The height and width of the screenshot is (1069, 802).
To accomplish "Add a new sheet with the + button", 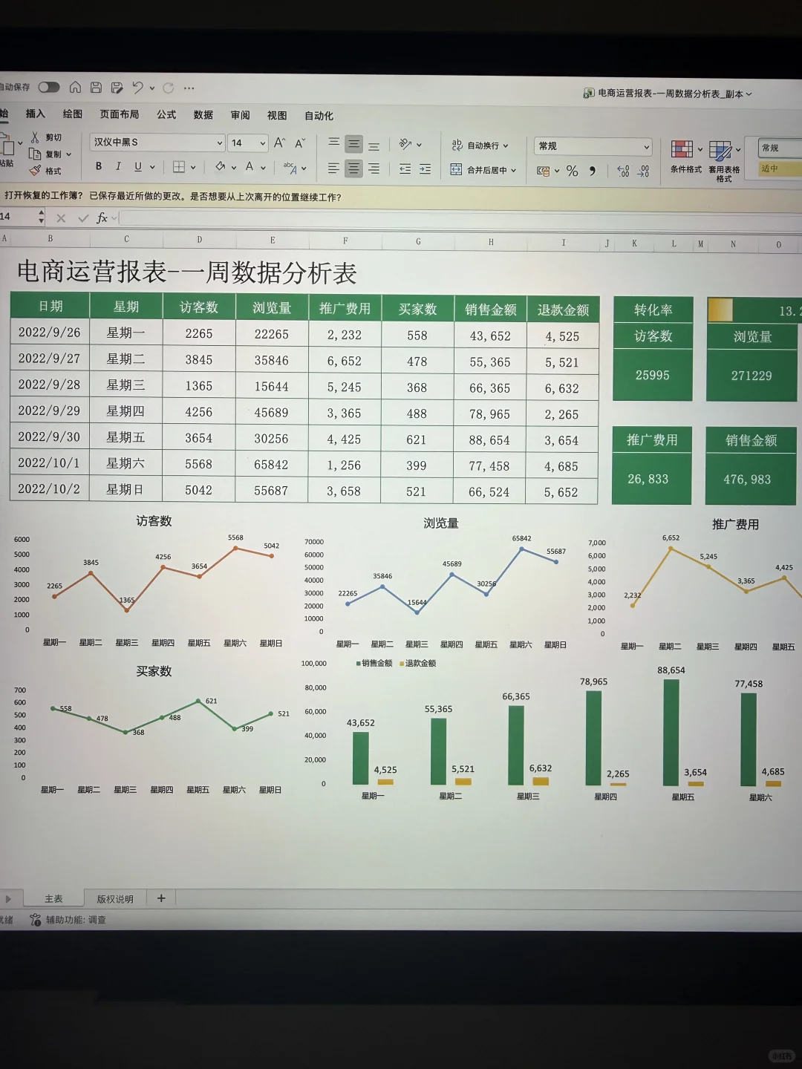I will coord(161,898).
